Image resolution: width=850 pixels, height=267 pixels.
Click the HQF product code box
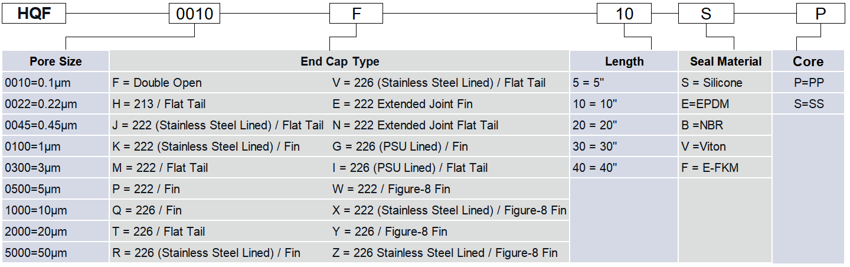33,14
